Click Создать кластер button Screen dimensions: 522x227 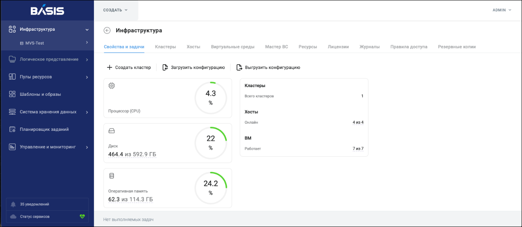point(129,67)
